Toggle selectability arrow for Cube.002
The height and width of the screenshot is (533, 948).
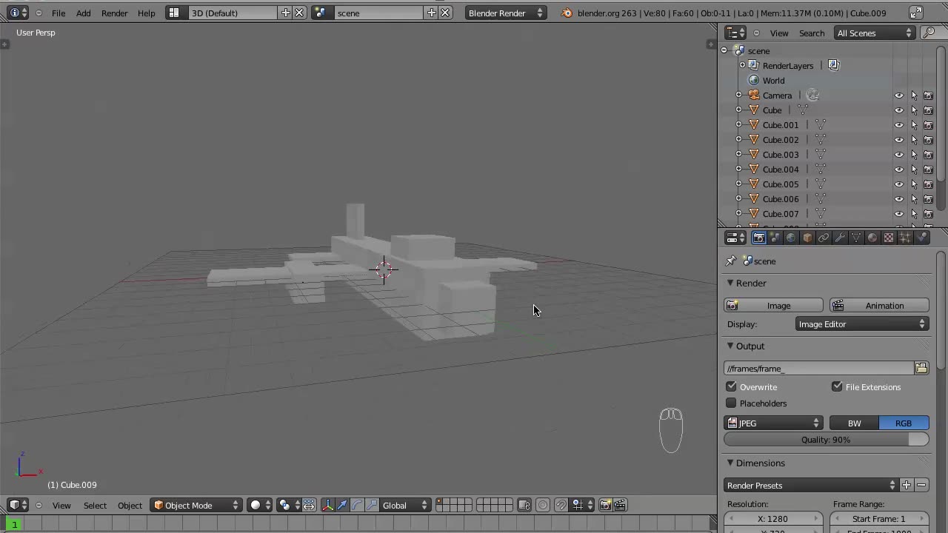914,140
